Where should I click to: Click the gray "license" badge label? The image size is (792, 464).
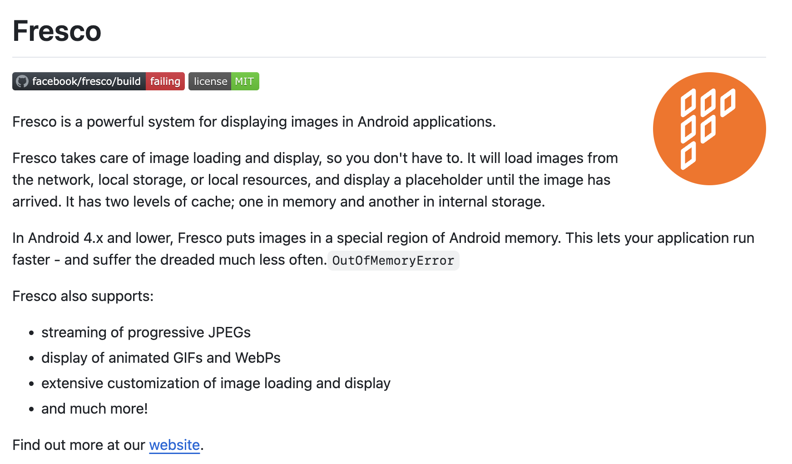pos(210,81)
